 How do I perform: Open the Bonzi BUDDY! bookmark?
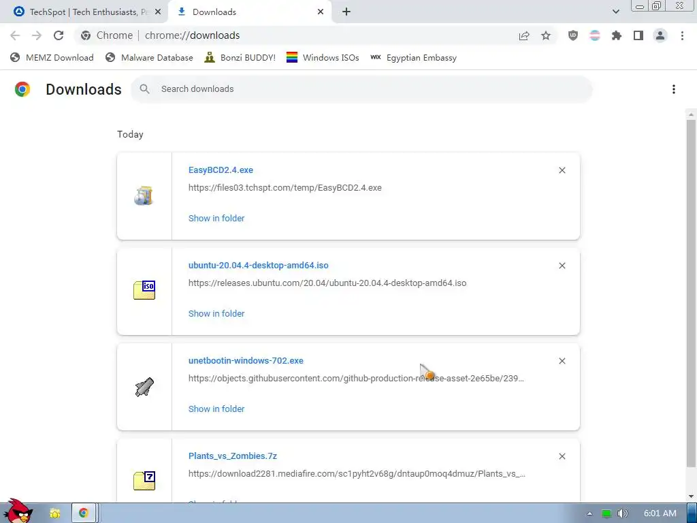tap(240, 57)
